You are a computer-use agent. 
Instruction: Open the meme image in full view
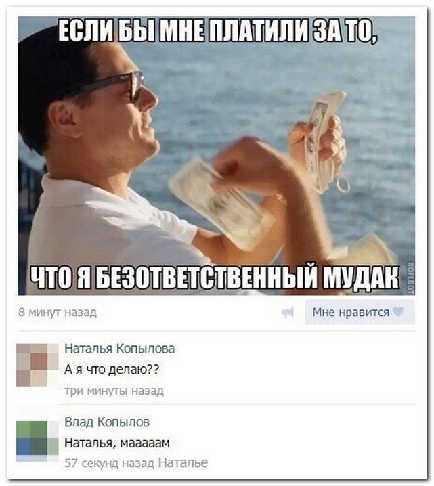[x=217, y=156]
